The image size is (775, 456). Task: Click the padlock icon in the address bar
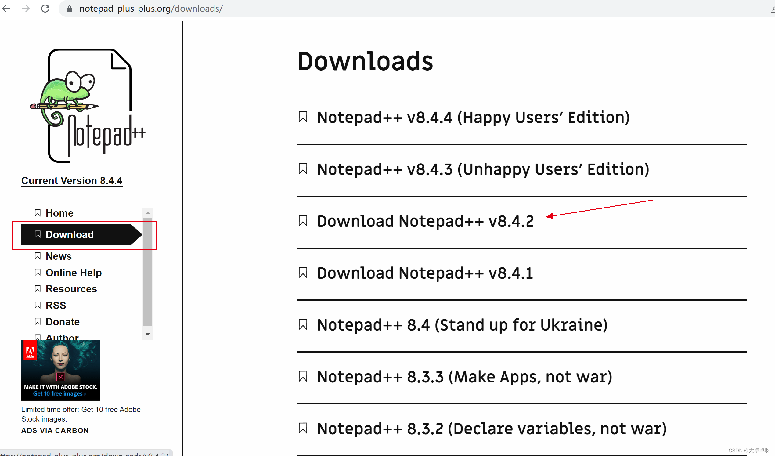69,8
